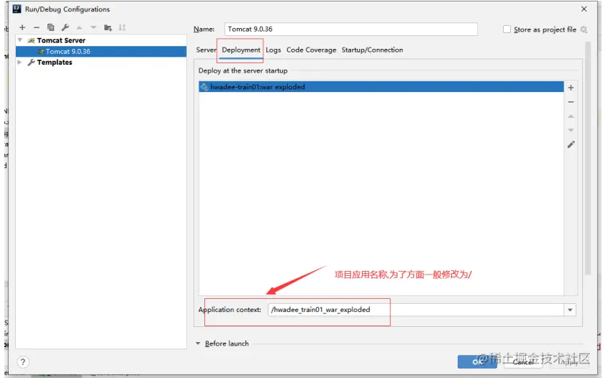The width and height of the screenshot is (603, 378).
Task: Open the Code Coverage tab
Action: point(311,50)
